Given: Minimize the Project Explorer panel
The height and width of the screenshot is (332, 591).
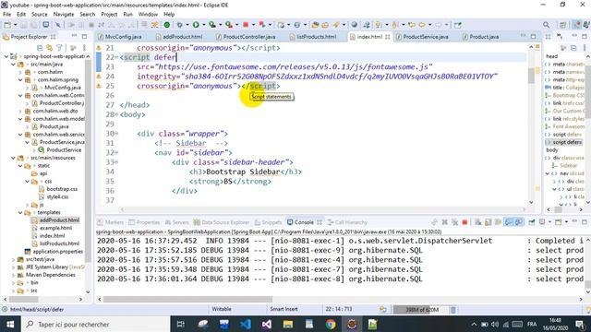Looking at the screenshot, I should pyautogui.click(x=74, y=36).
